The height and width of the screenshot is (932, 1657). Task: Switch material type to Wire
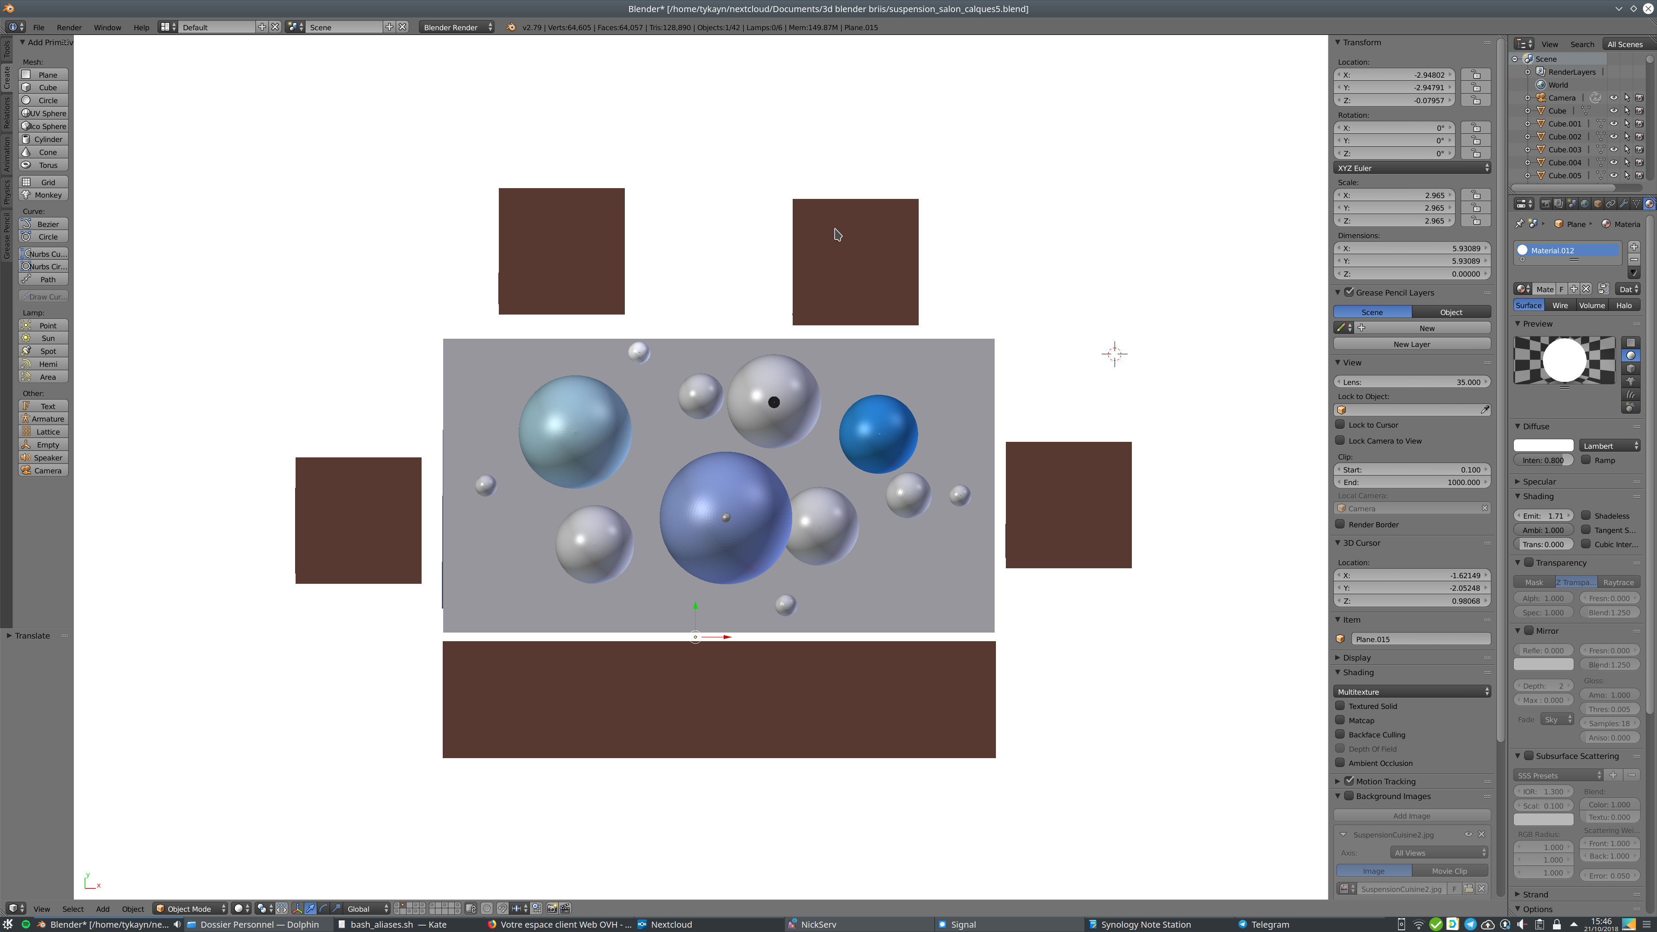pyautogui.click(x=1560, y=305)
